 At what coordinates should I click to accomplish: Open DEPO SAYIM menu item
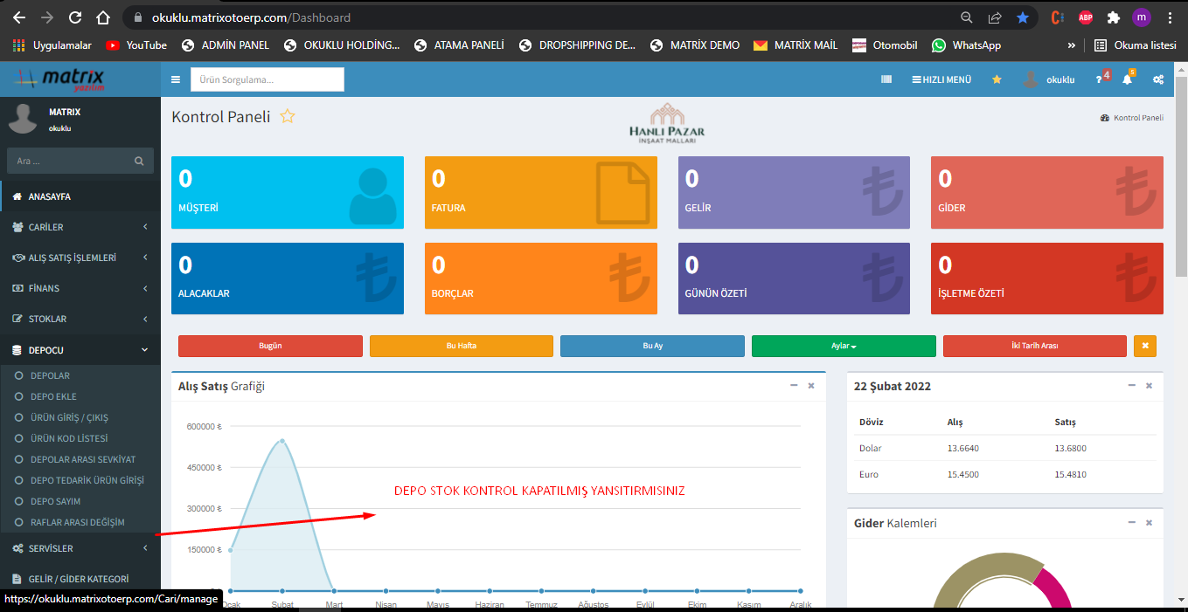tap(55, 501)
